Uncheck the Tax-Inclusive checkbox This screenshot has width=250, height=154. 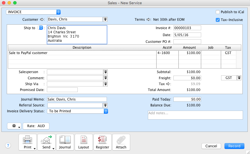pyautogui.click(x=217, y=20)
